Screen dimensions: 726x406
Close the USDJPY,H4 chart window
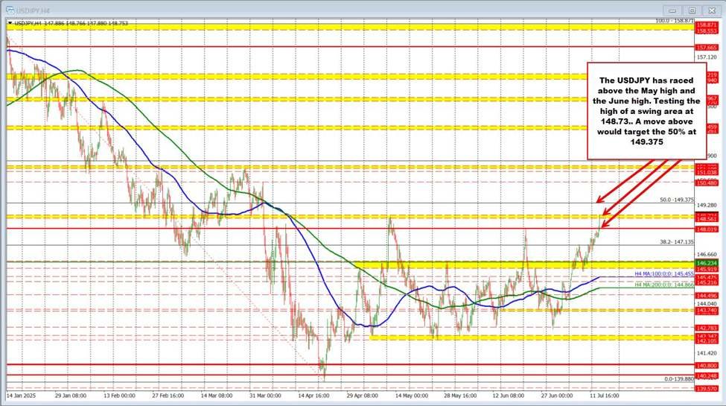pos(711,10)
